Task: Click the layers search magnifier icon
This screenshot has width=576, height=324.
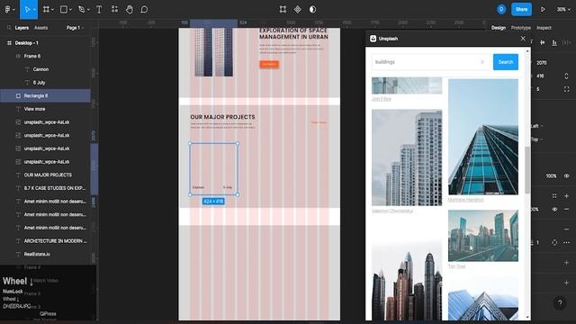Action: tap(9, 28)
